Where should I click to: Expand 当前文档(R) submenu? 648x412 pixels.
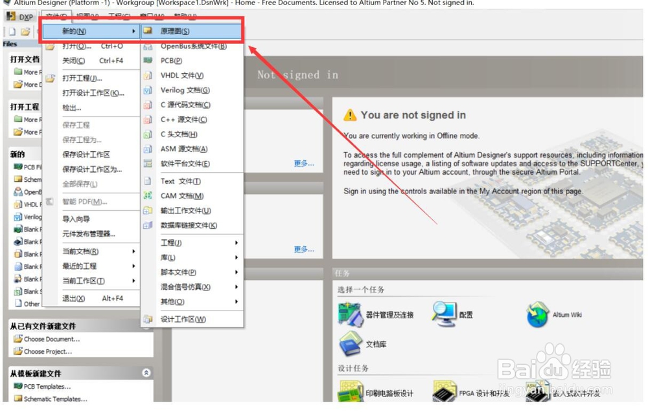[x=91, y=251]
